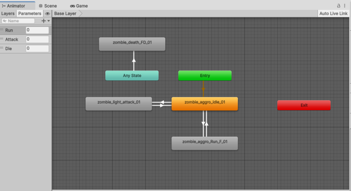The width and height of the screenshot is (351, 191).
Task: Toggle the lock icon at the window top right
Action: pyautogui.click(x=338, y=6)
